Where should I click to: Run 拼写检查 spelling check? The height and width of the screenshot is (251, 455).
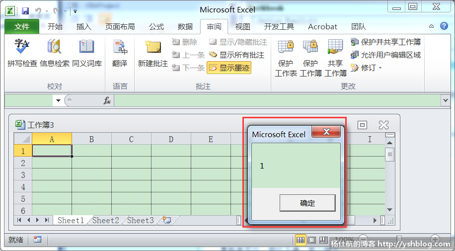coord(22,53)
